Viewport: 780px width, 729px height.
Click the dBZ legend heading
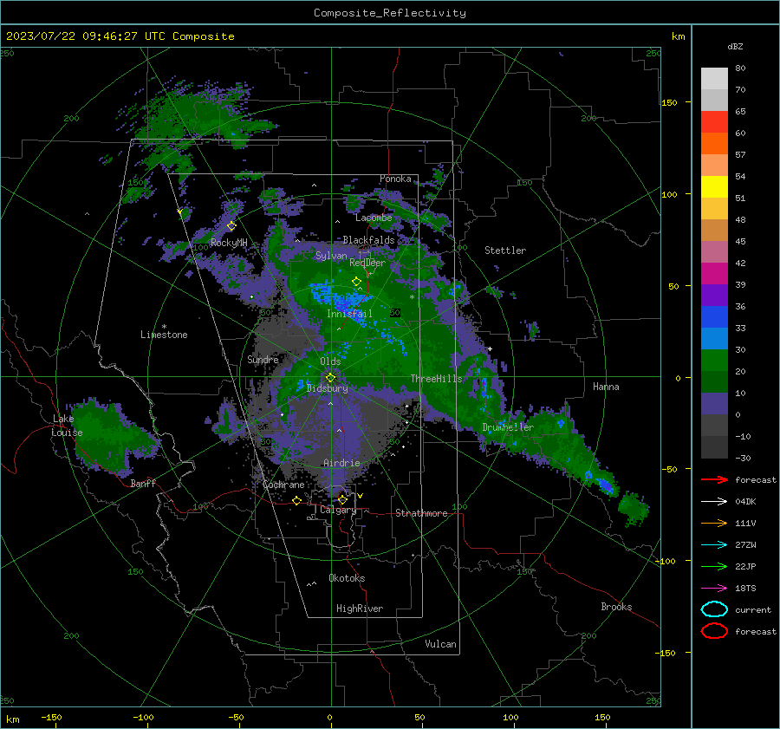pyautogui.click(x=735, y=46)
